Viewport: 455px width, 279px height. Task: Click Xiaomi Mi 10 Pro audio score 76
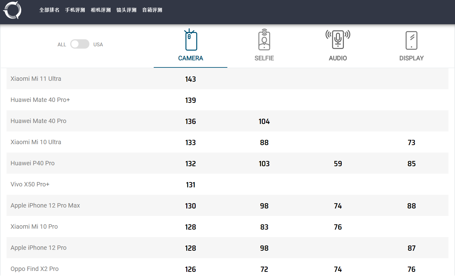(338, 227)
